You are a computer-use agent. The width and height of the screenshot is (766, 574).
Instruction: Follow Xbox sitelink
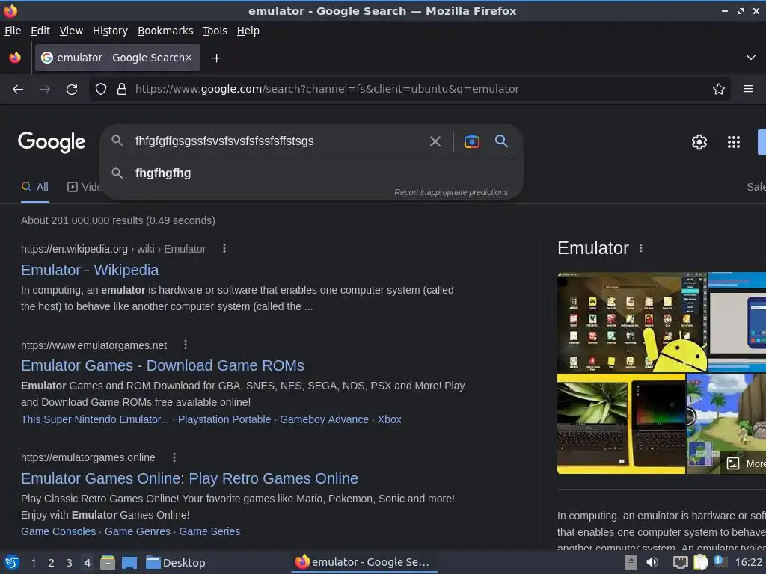pos(389,419)
